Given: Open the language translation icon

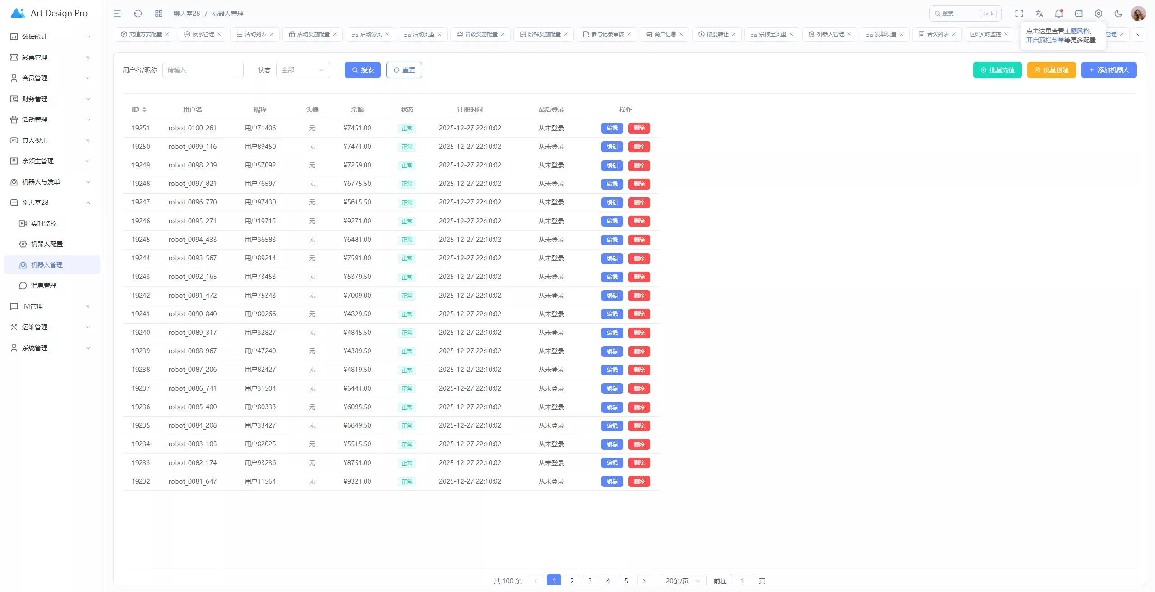Looking at the screenshot, I should [1039, 14].
